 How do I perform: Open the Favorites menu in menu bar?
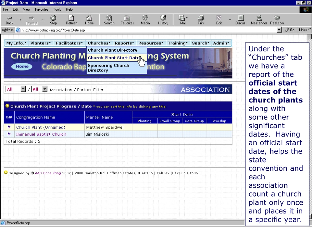42,9
